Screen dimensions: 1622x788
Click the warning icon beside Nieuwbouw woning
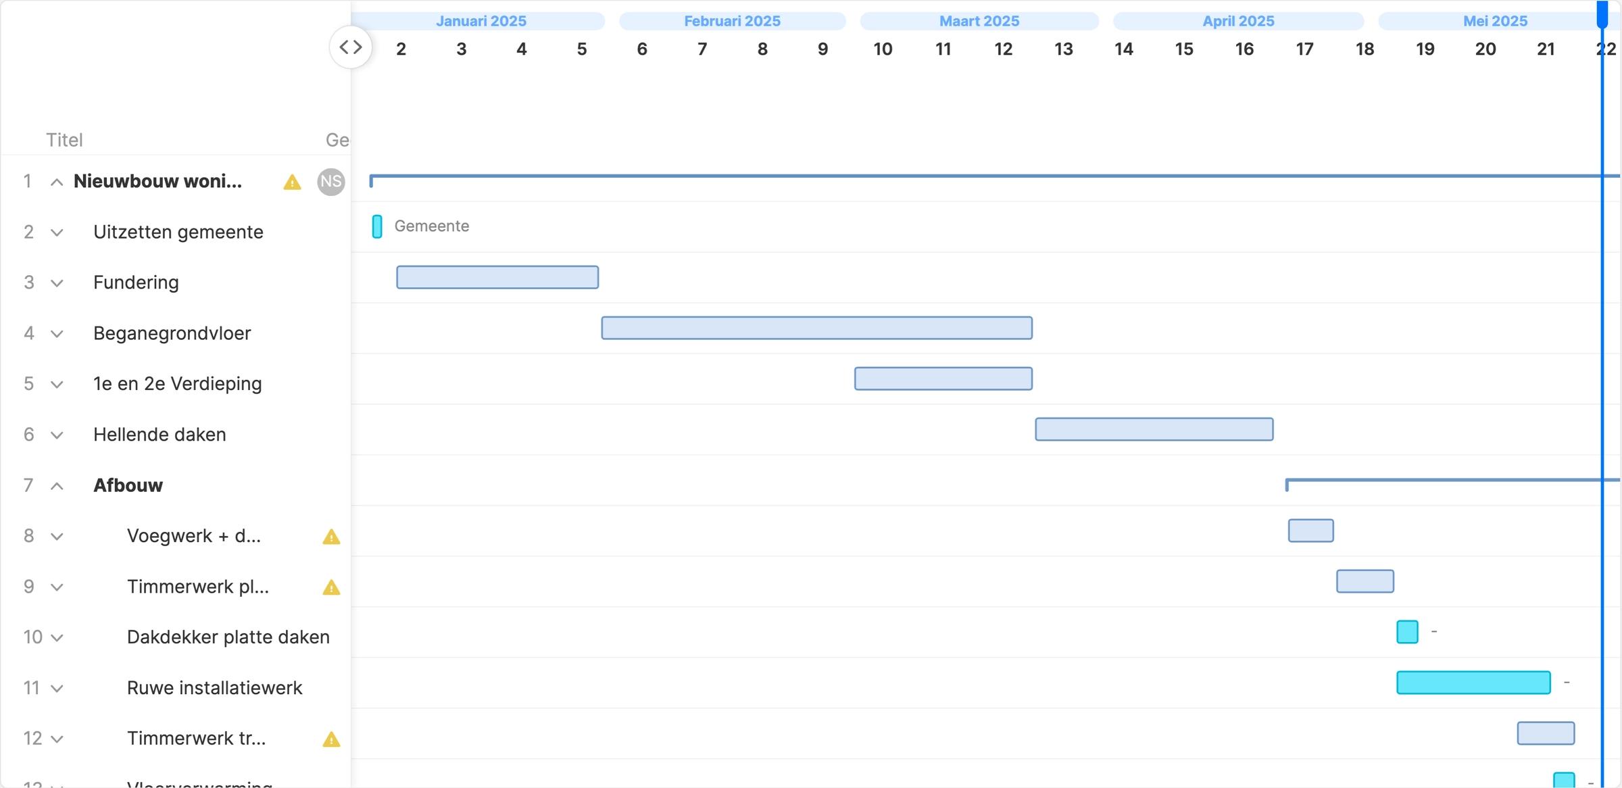coord(291,182)
